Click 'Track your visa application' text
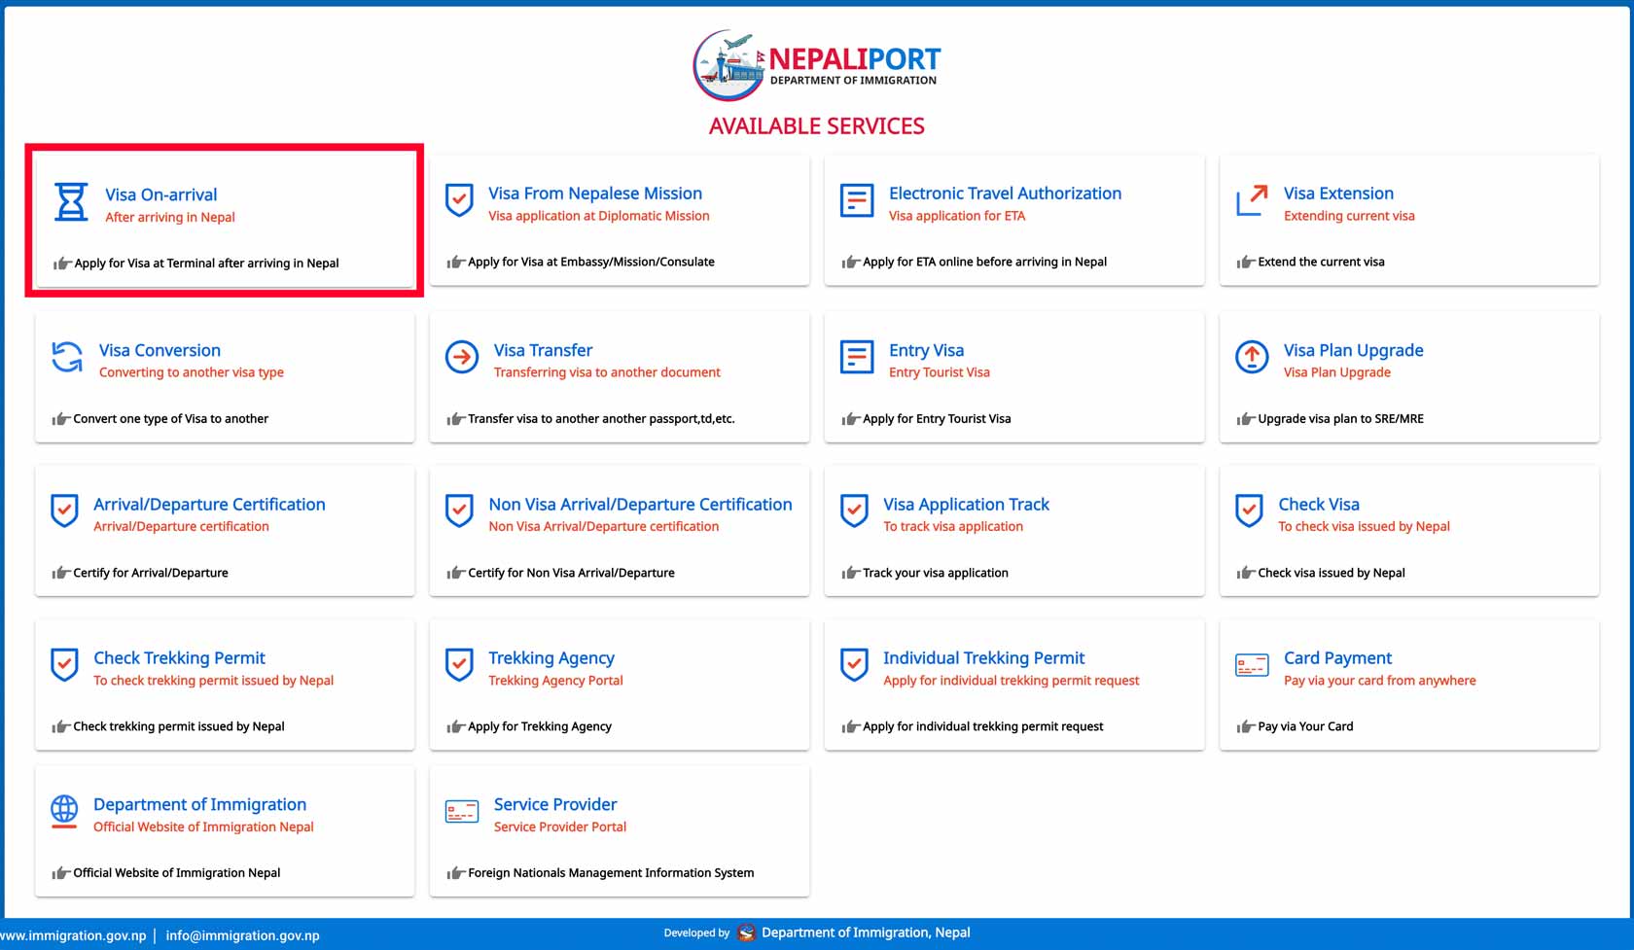The image size is (1634, 950). 936,573
